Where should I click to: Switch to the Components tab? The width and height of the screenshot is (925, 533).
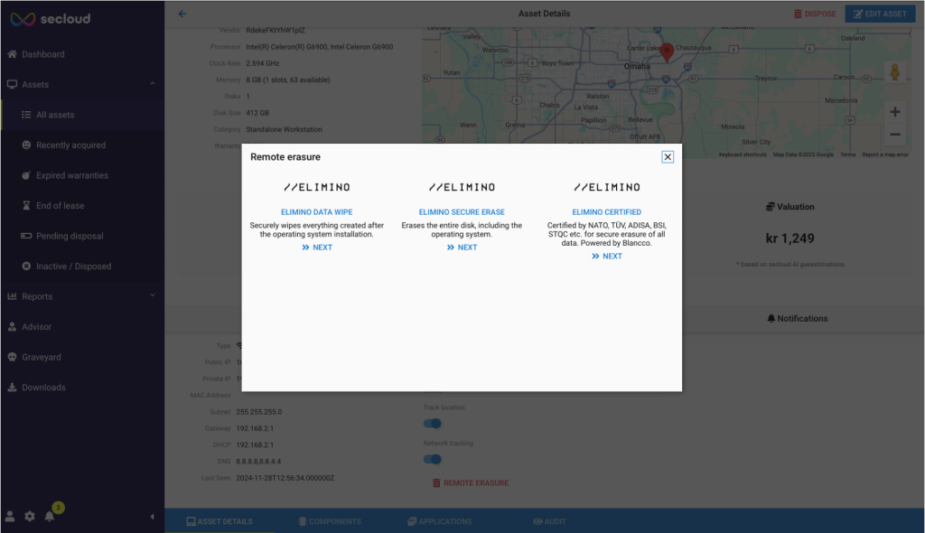tap(329, 521)
